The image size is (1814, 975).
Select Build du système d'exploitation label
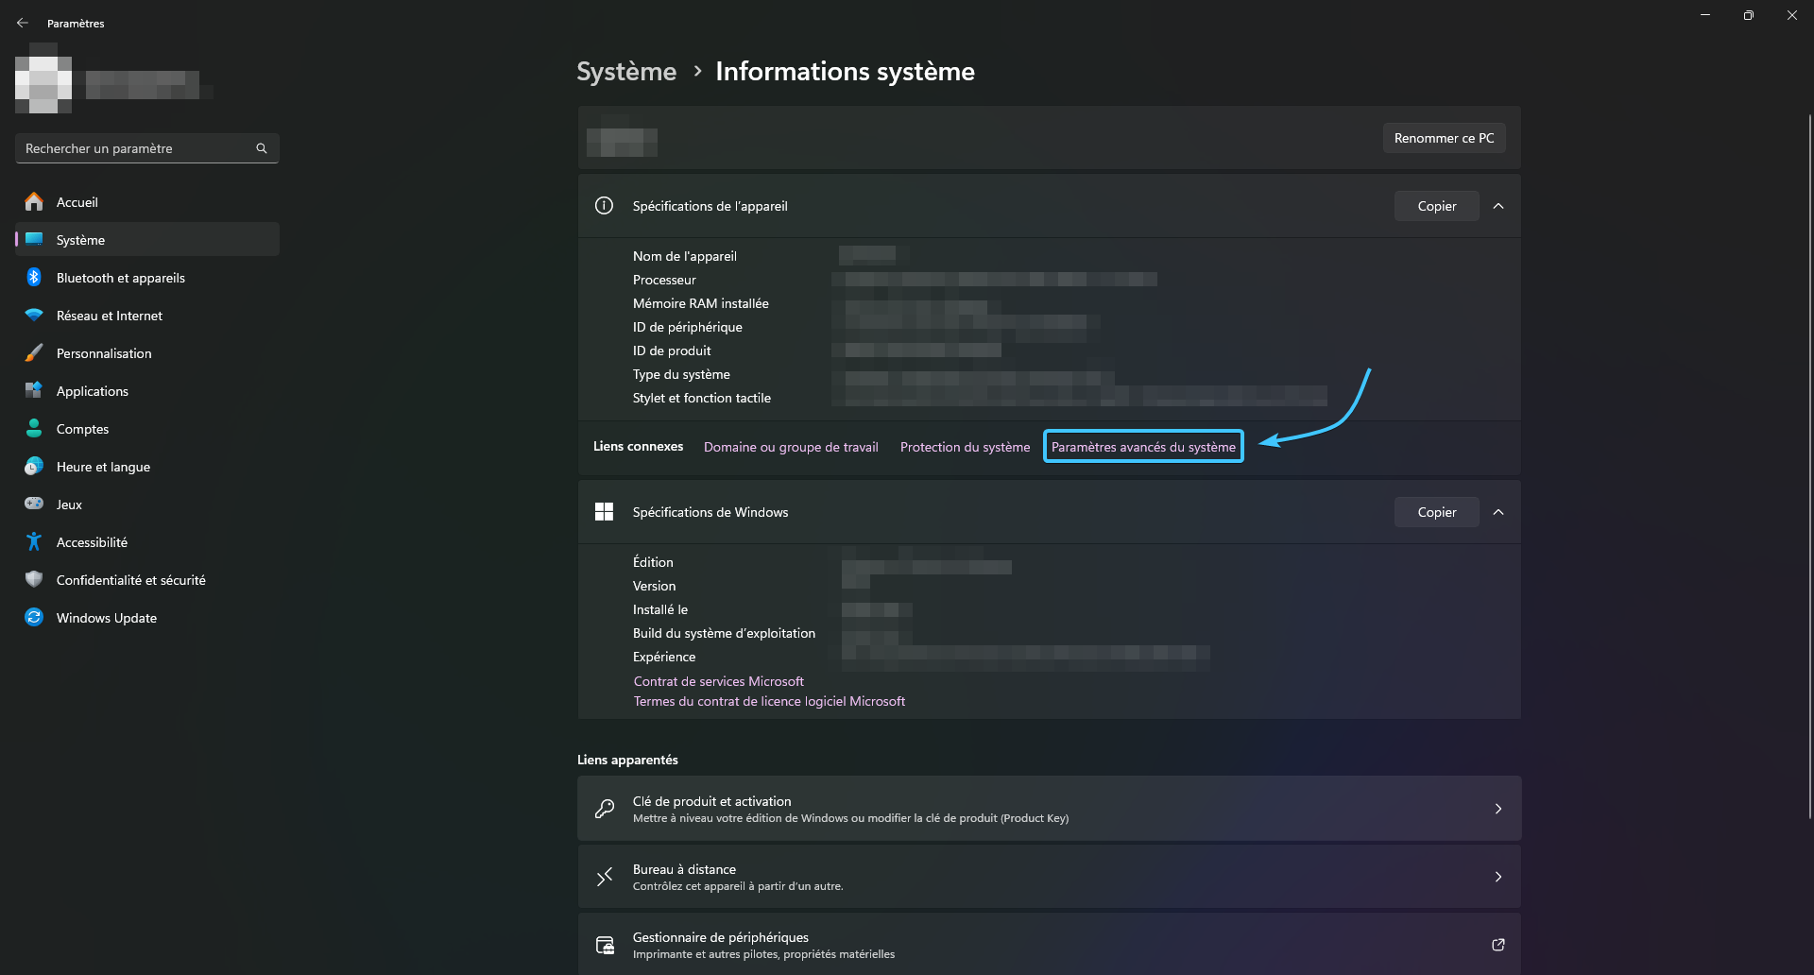coord(724,633)
